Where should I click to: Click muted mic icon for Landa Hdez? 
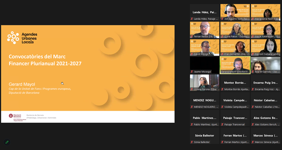click(x=192, y=19)
